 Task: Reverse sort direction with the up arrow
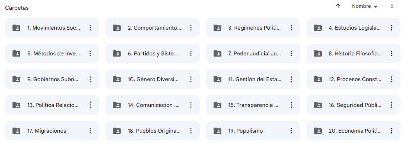[338, 6]
